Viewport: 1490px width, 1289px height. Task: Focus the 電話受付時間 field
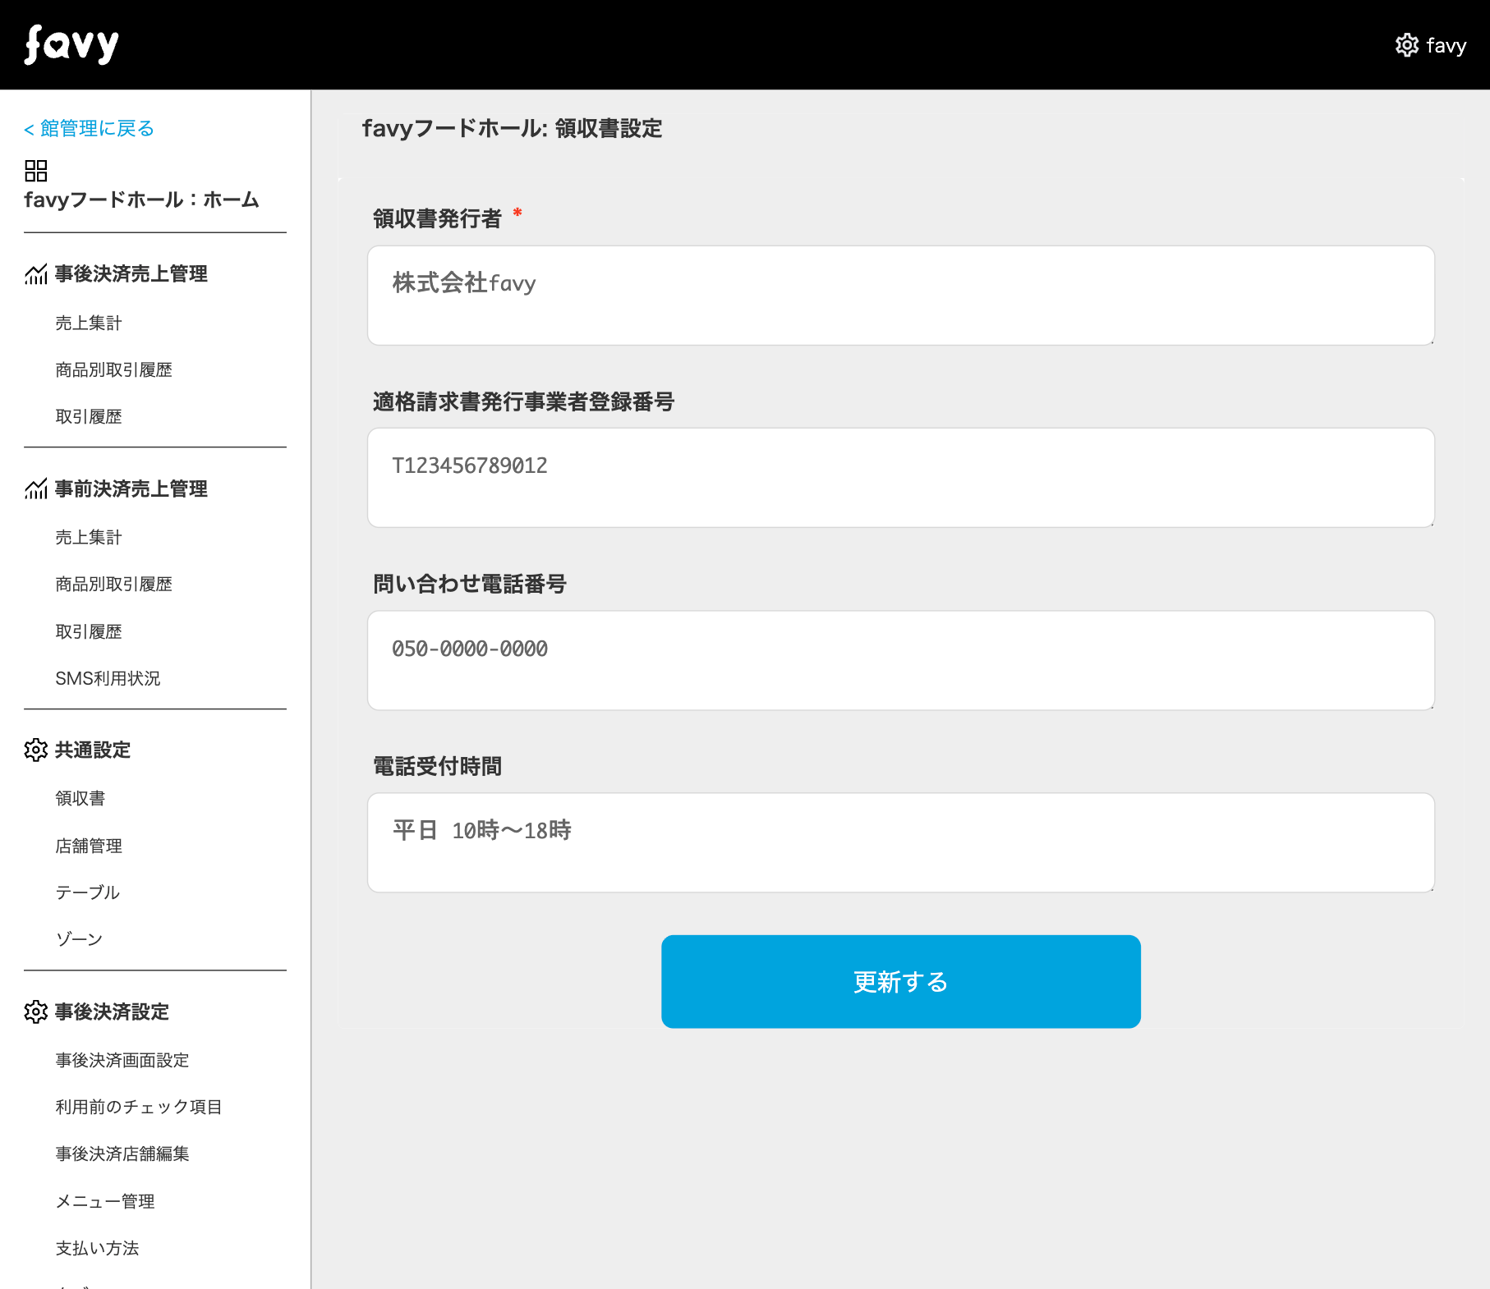pos(901,843)
